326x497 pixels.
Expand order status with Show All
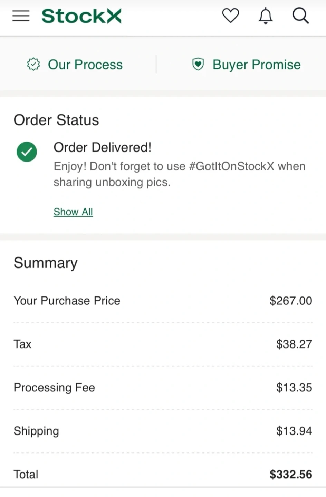point(73,212)
